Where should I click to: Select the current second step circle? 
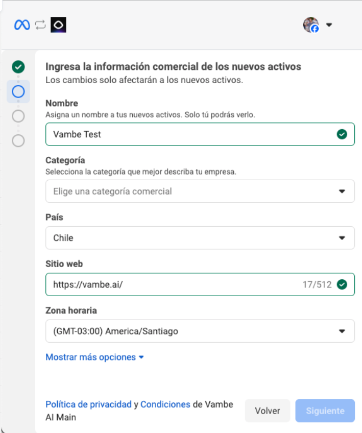point(18,91)
